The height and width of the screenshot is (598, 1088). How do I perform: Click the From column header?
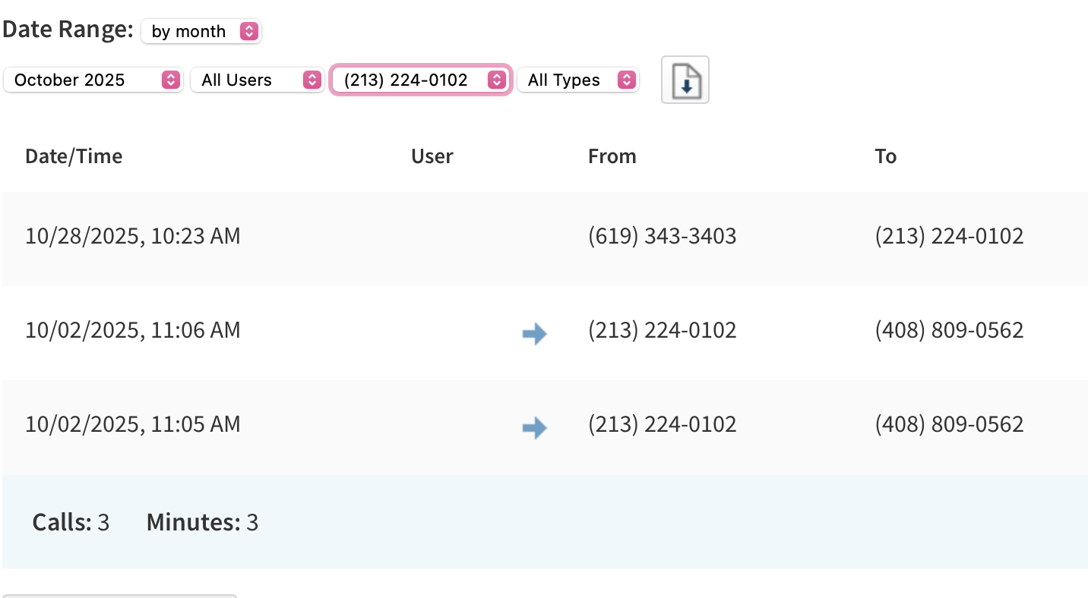point(612,156)
